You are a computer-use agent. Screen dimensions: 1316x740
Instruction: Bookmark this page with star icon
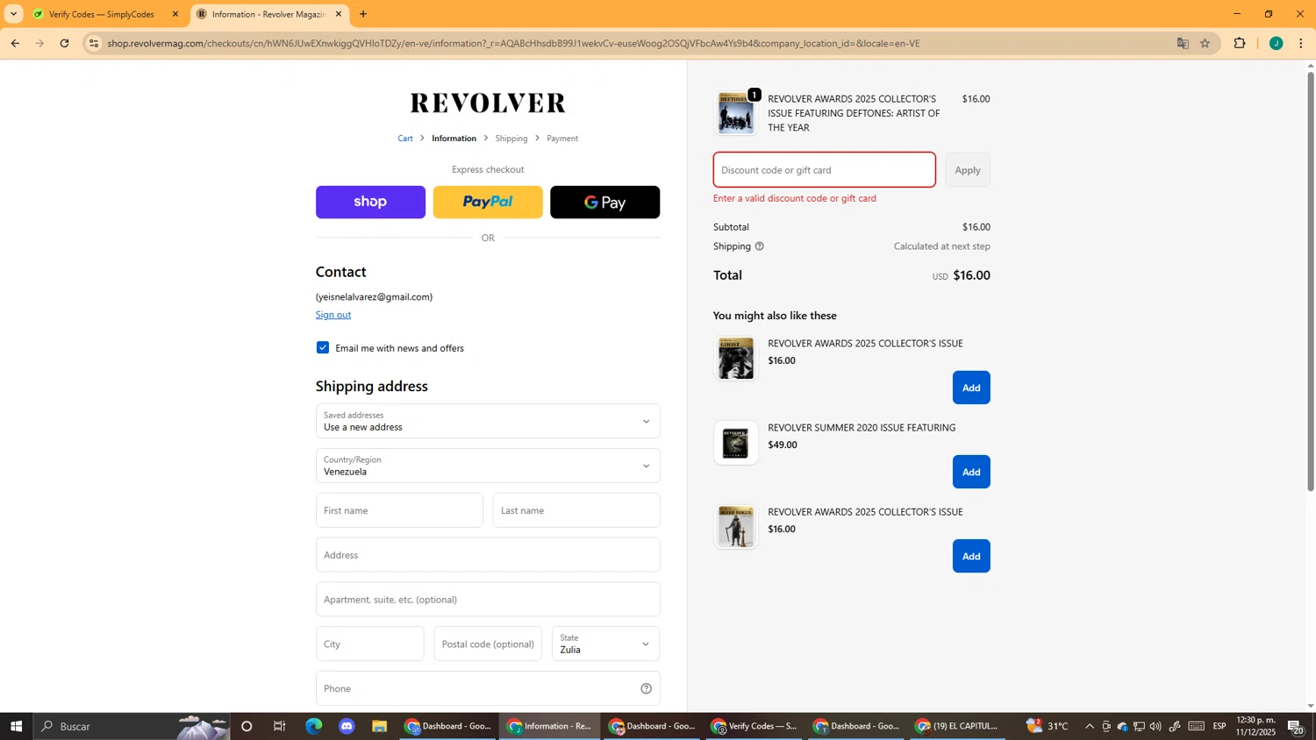tap(1205, 43)
